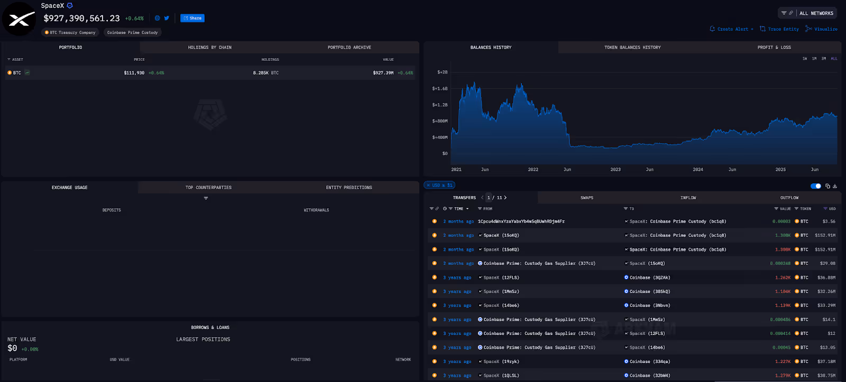The height and width of the screenshot is (382, 846).
Task: Click the blue Share button
Action: tap(192, 18)
